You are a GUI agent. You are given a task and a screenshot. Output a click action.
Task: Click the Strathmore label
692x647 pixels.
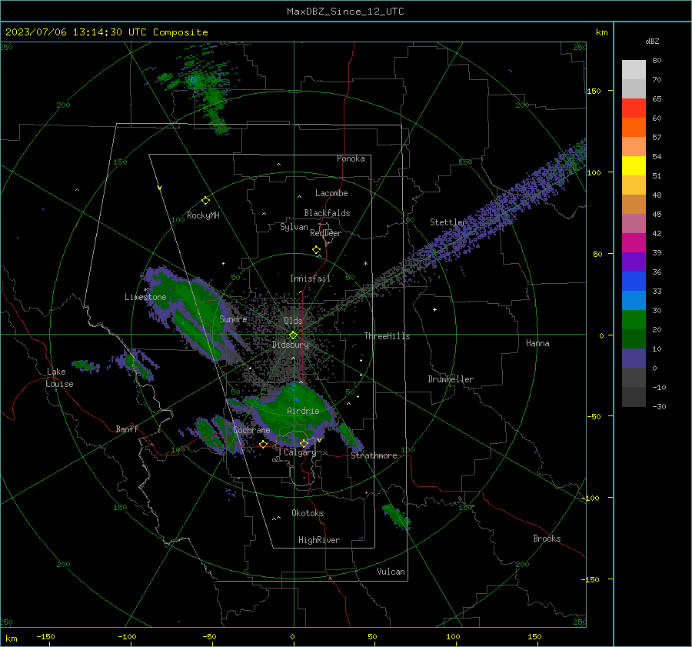(x=374, y=455)
